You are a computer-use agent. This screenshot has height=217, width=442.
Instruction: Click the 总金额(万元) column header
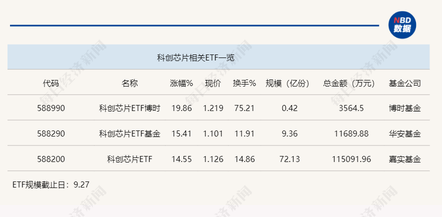(x=349, y=83)
